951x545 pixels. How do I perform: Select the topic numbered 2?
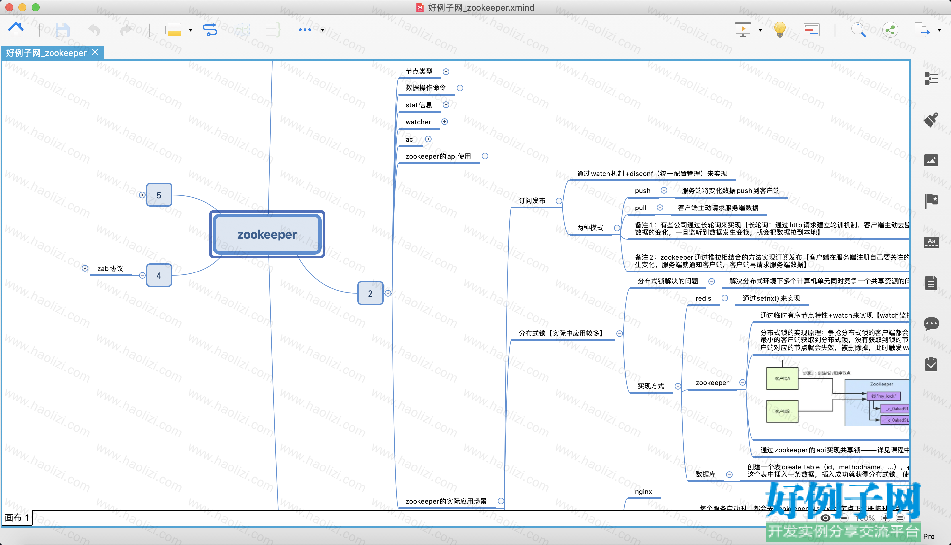tap(370, 293)
